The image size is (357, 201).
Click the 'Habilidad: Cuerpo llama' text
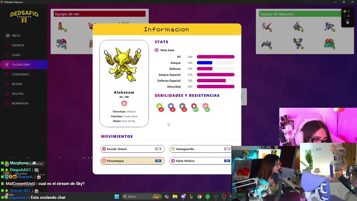pyautogui.click(x=124, y=116)
